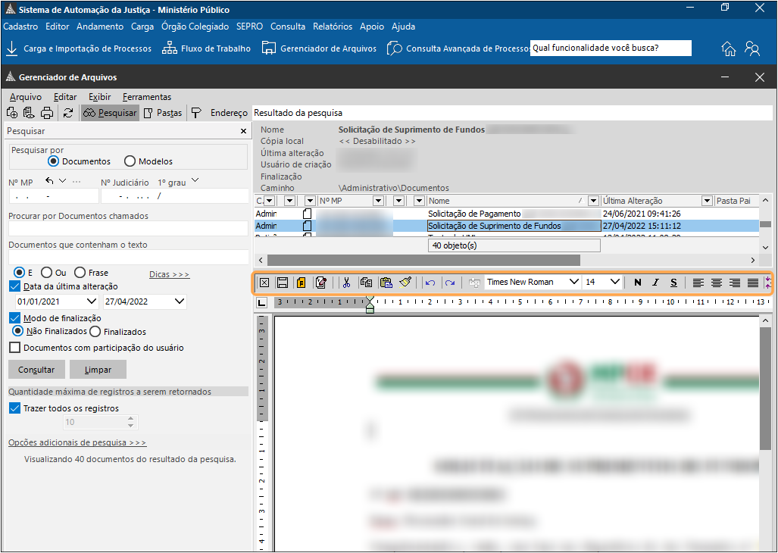Redo the edit with blue arrow
This screenshot has width=778, height=553.
point(450,283)
